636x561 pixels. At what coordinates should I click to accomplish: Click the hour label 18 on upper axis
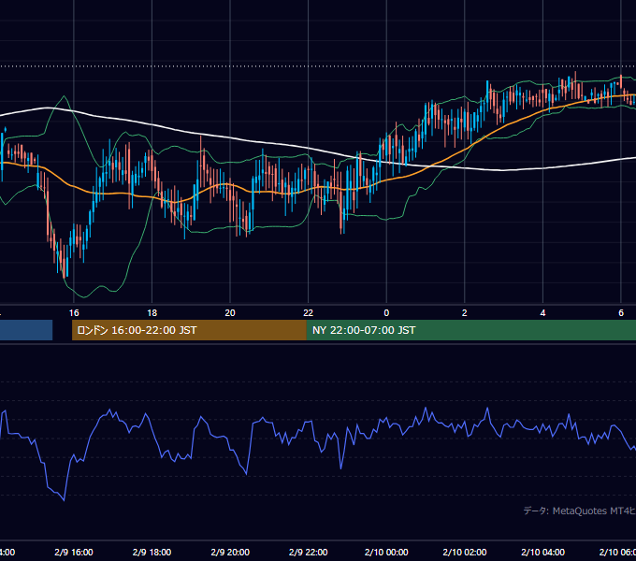click(152, 313)
